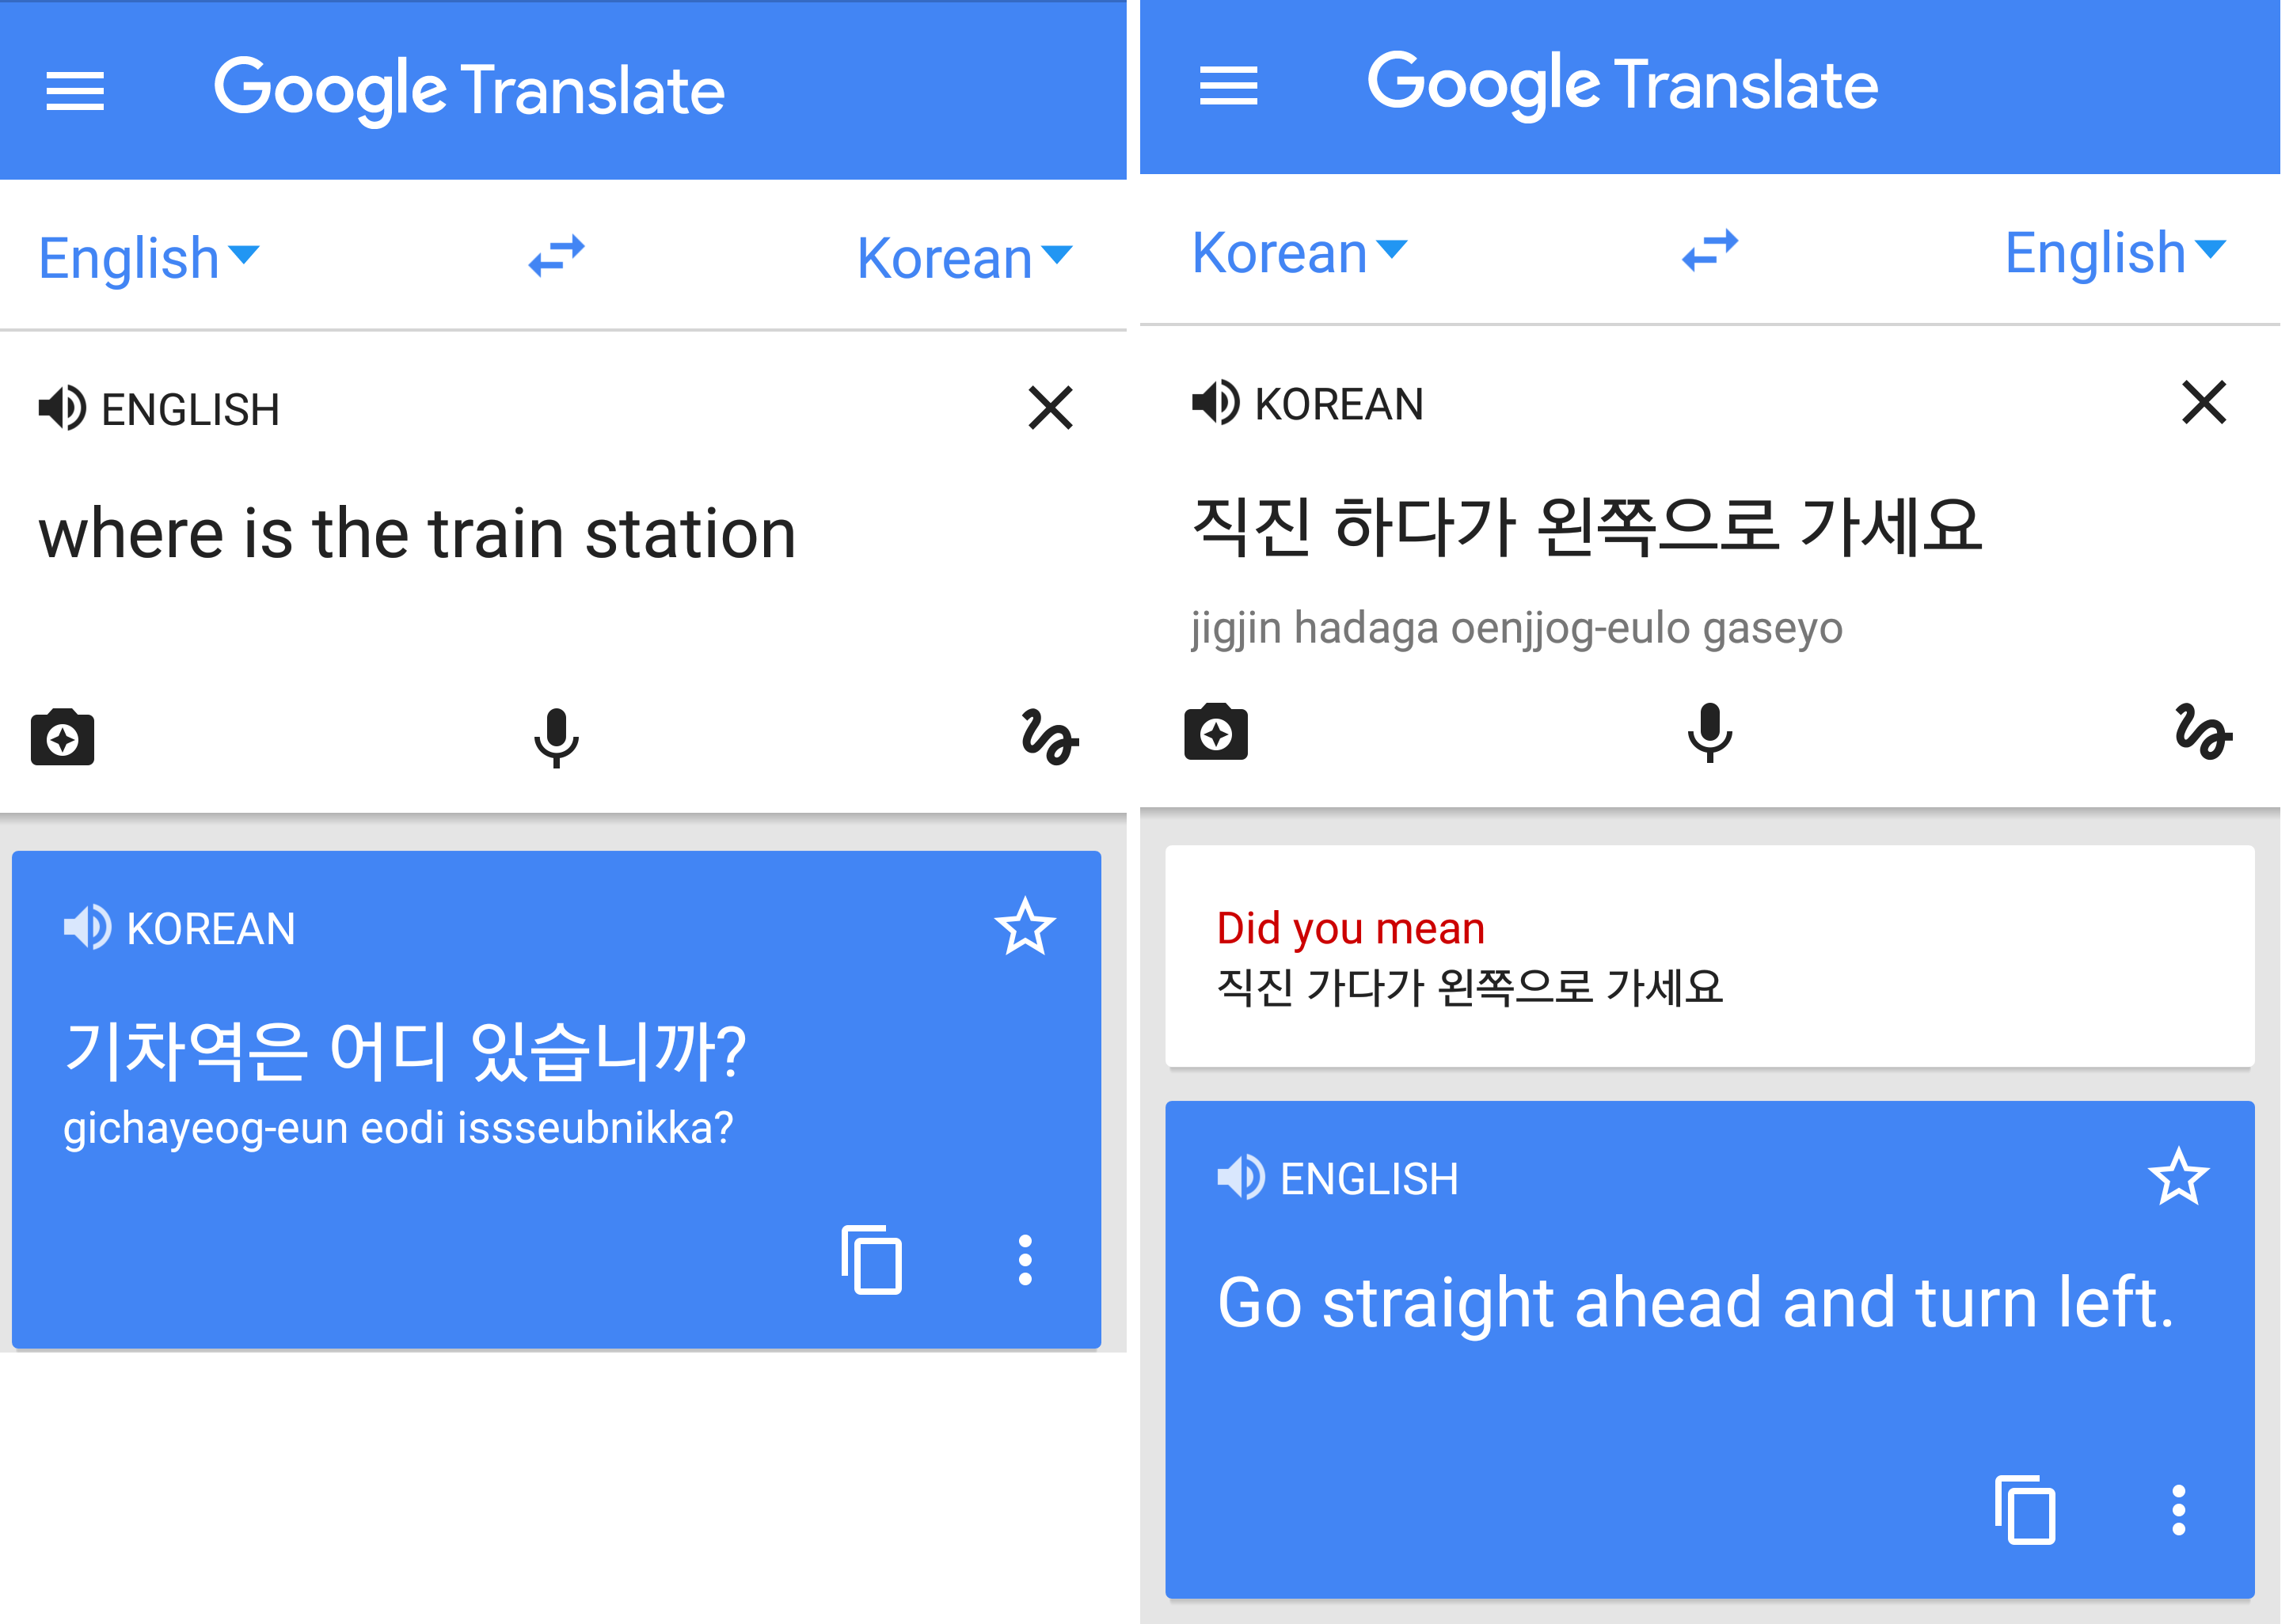The height and width of the screenshot is (1624, 2293).
Task: Open handwriting input on the left screen
Action: point(1049,738)
